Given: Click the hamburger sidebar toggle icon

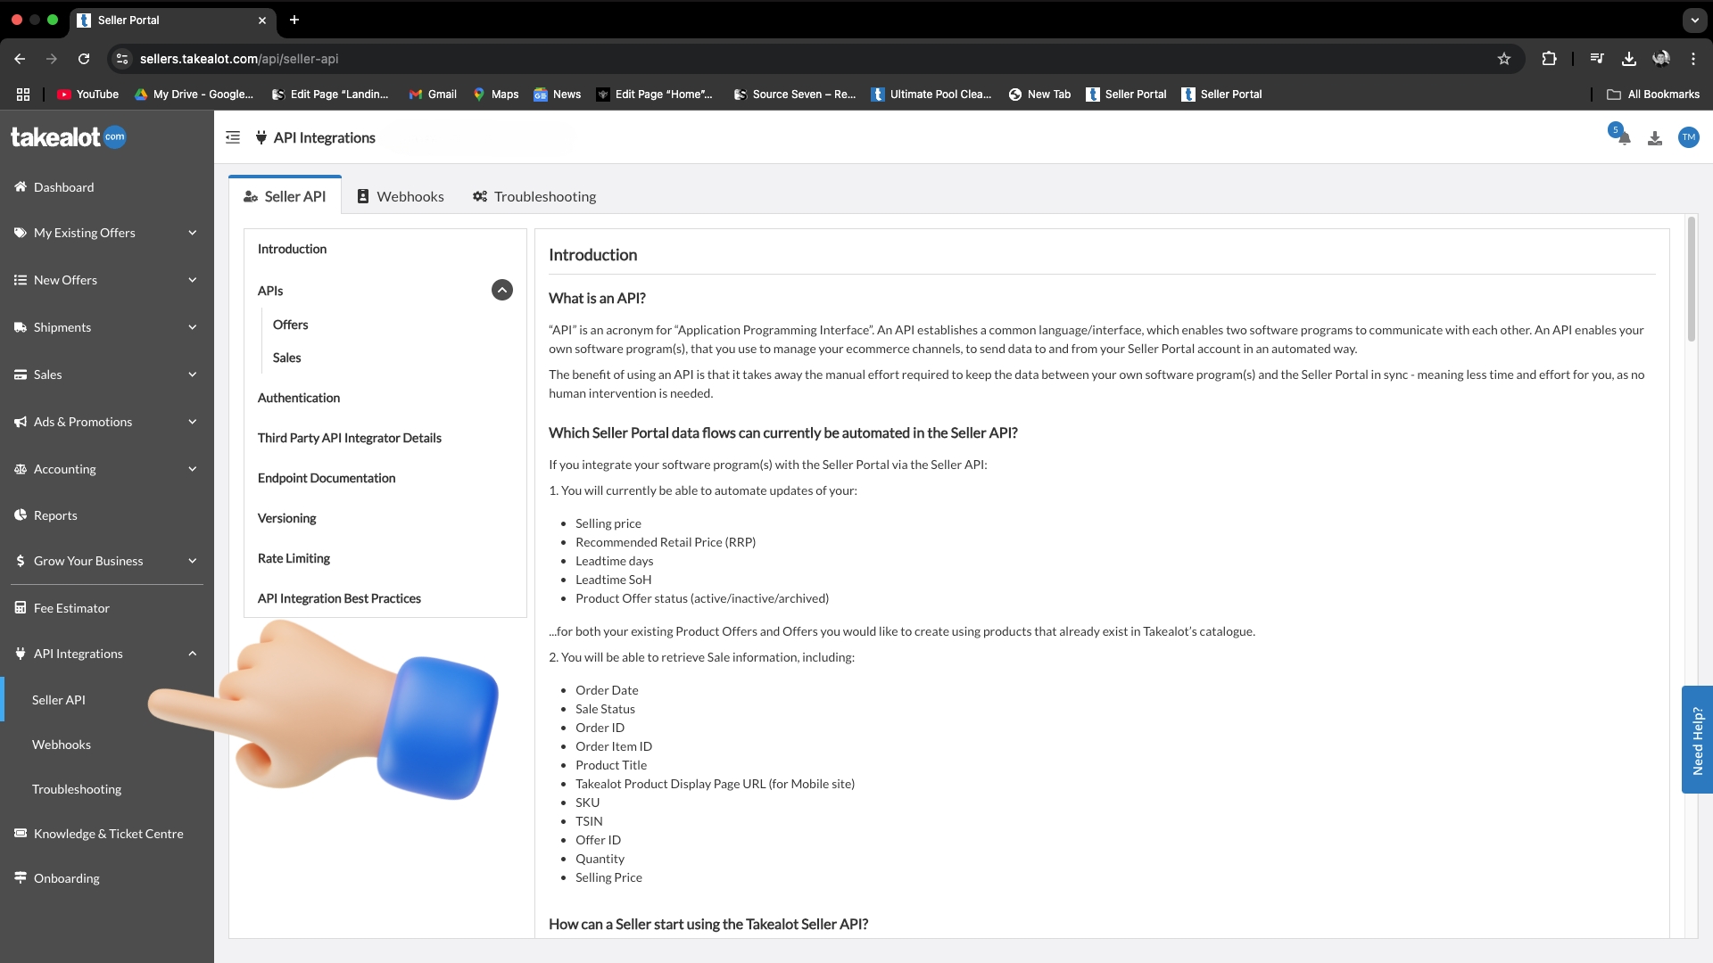Looking at the screenshot, I should pyautogui.click(x=232, y=136).
